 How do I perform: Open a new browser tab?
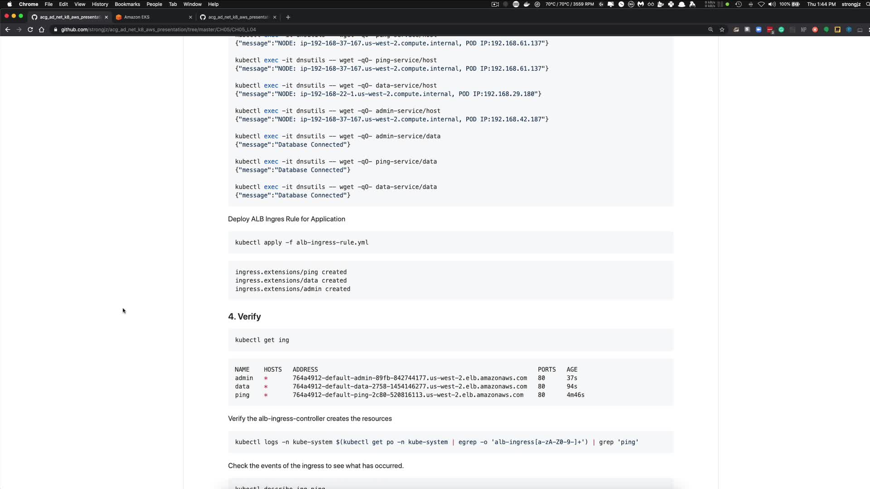pos(288,17)
